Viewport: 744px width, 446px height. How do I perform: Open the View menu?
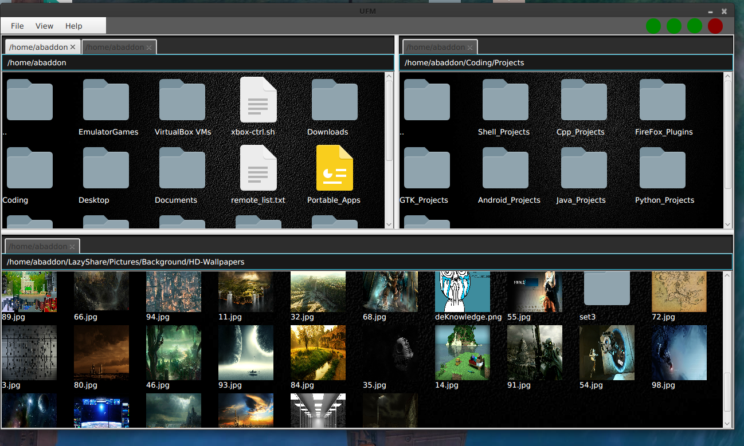(x=44, y=26)
